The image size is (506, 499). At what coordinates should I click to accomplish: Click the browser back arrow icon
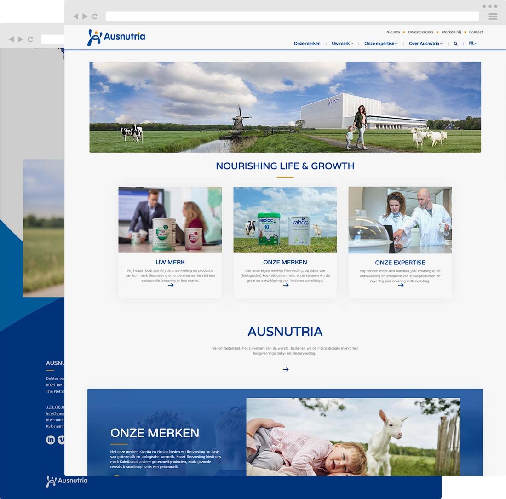click(x=77, y=16)
